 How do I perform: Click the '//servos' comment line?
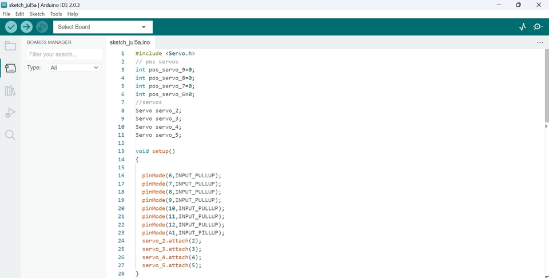pos(149,102)
